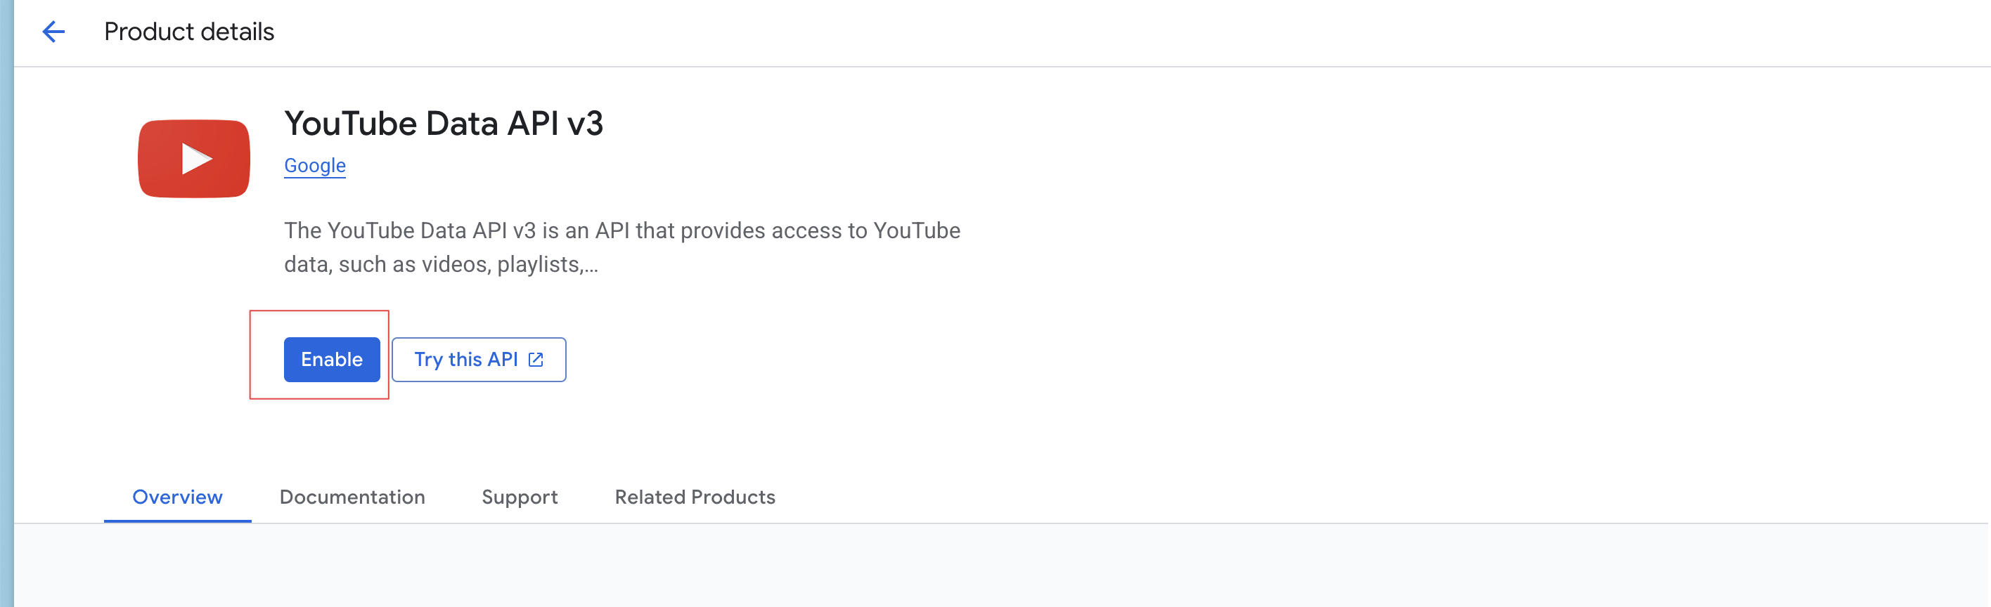1991x607 pixels.
Task: Click the first line of the description
Action: click(x=622, y=231)
